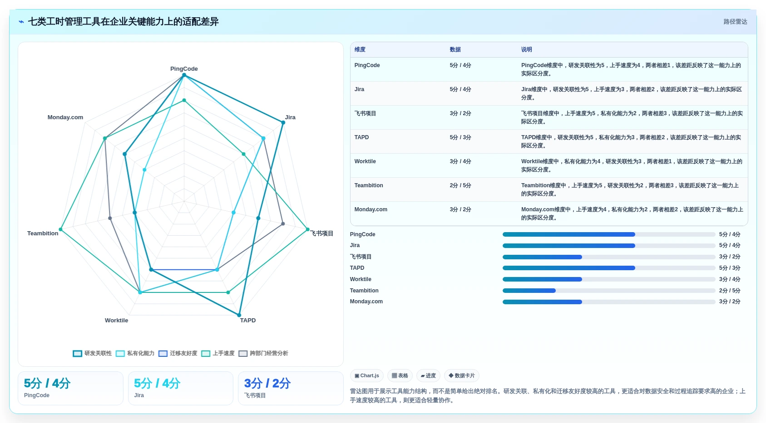Screen dimensions: 766x423
Task: Select the Monday.com table row
Action: pyautogui.click(x=549, y=214)
